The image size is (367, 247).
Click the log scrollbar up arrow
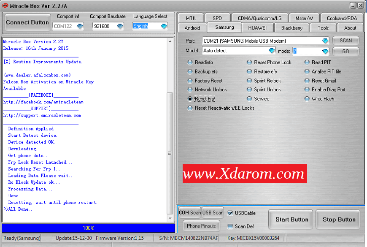coord(170,41)
